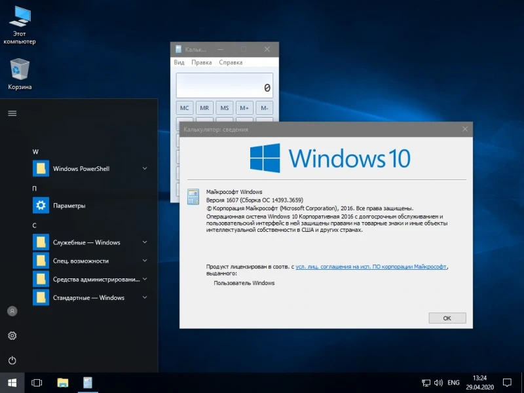The height and width of the screenshot is (393, 524).
Task: Open the volume icon in system tray
Action: pos(438,383)
